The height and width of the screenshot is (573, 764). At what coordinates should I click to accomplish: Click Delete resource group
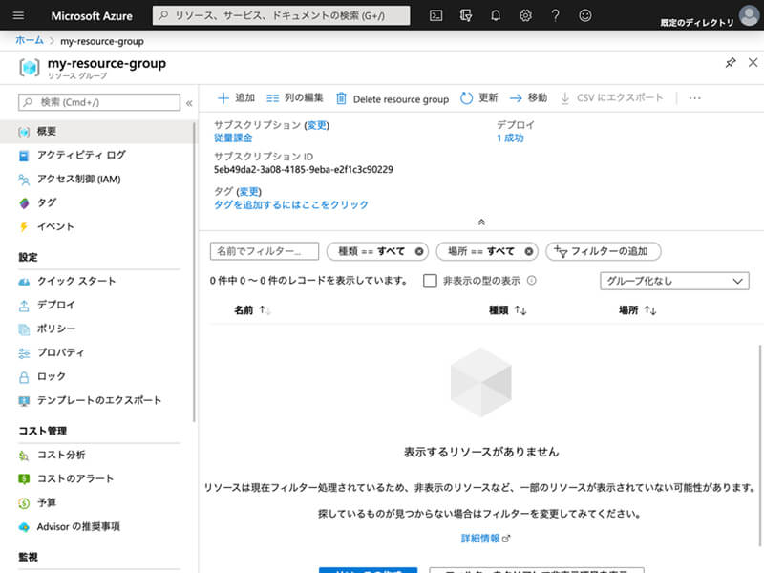(393, 99)
